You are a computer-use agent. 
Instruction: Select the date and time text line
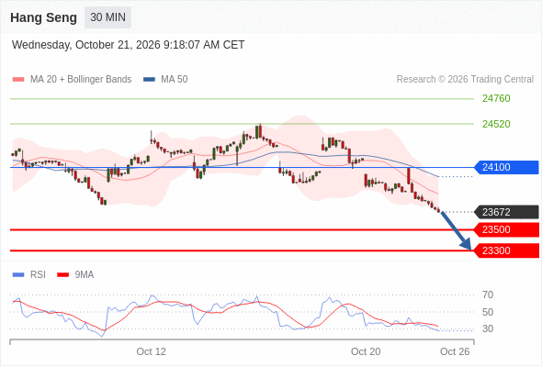click(x=129, y=45)
